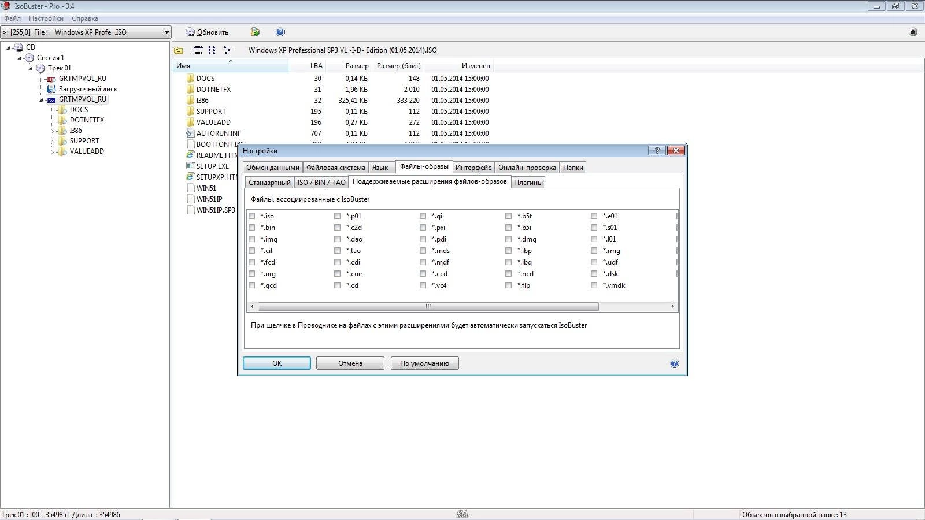Viewport: 925px width, 520px height.
Task: Check the *.cue extension box
Action: [337, 274]
